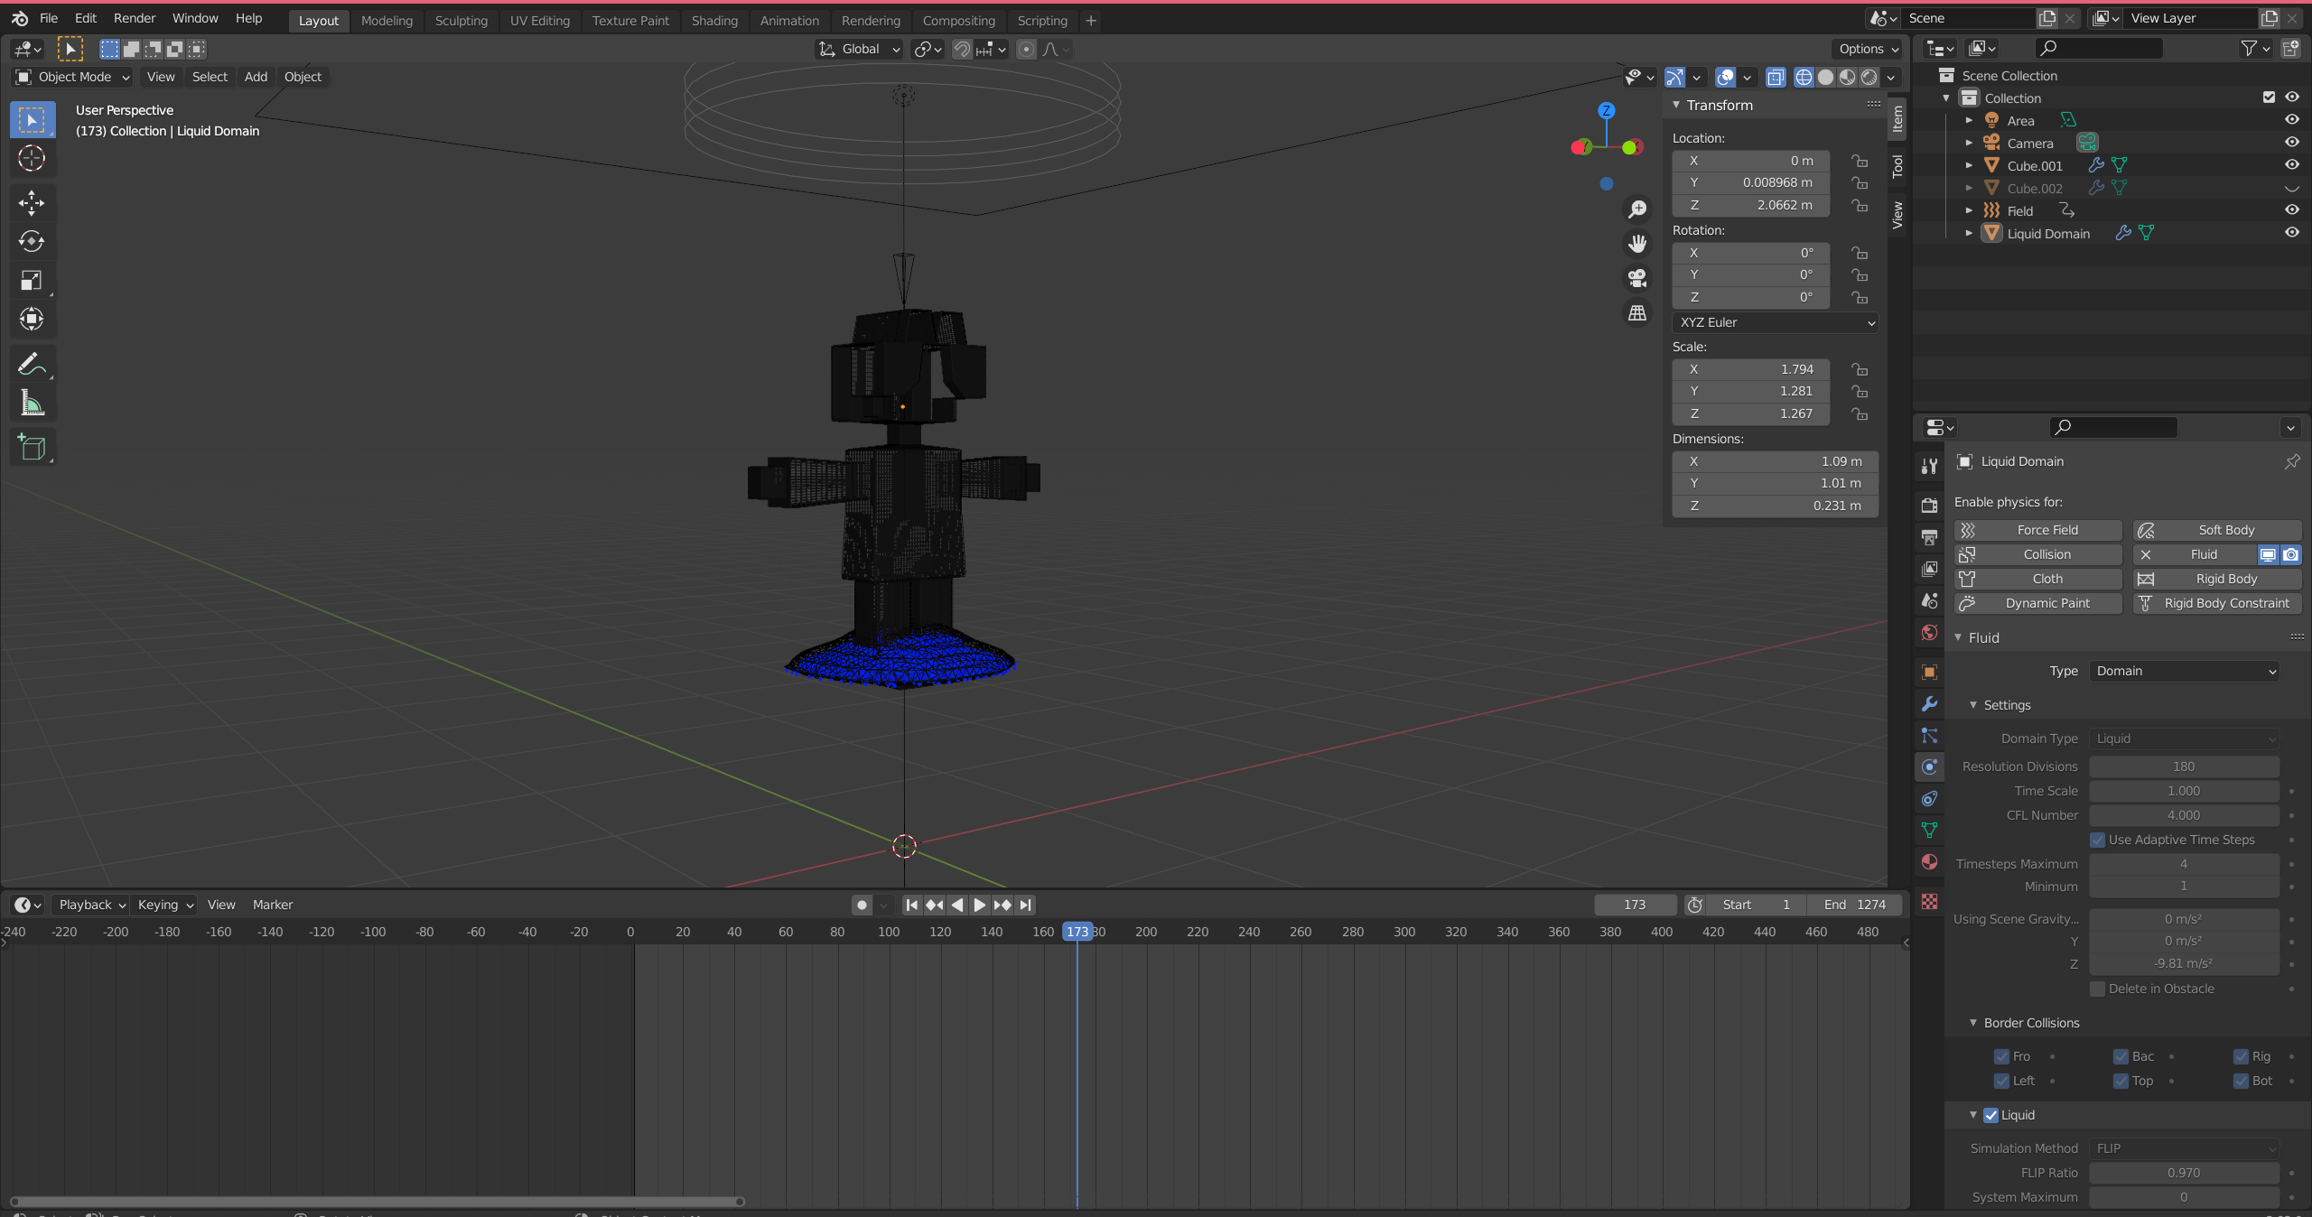This screenshot has height=1217, width=2312.
Task: Click the FLIP Ratio slider field
Action: pos(2184,1173)
